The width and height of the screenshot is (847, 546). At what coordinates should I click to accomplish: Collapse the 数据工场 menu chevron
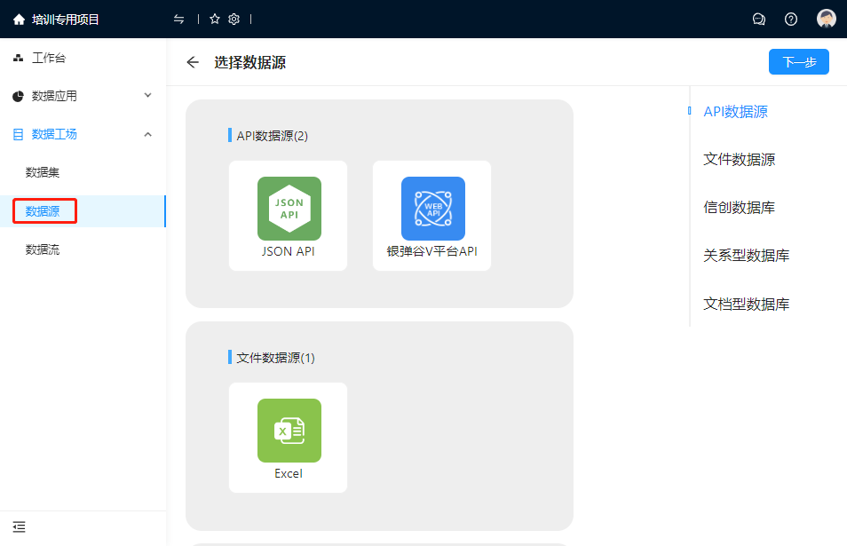click(148, 134)
